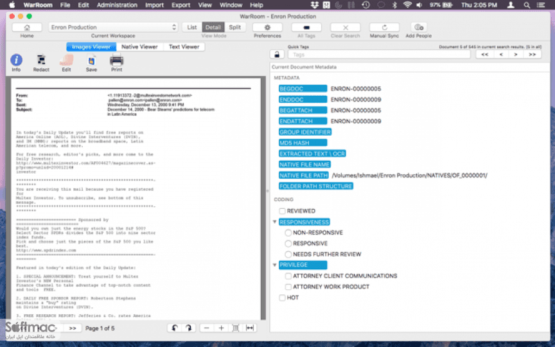The width and height of the screenshot is (555, 347).
Task: Open the Help menu
Action: 256,5
